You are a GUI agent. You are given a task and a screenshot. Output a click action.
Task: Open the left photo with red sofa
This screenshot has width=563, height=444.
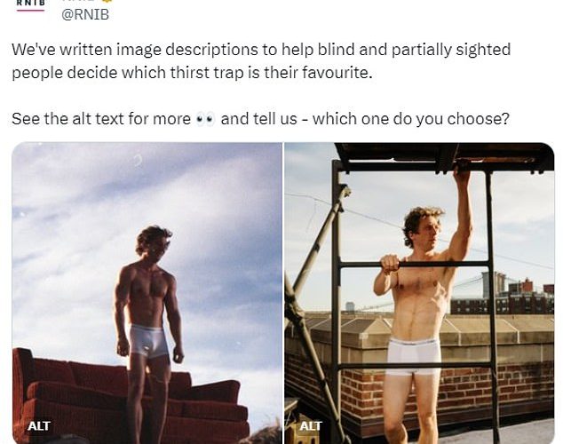point(147,293)
